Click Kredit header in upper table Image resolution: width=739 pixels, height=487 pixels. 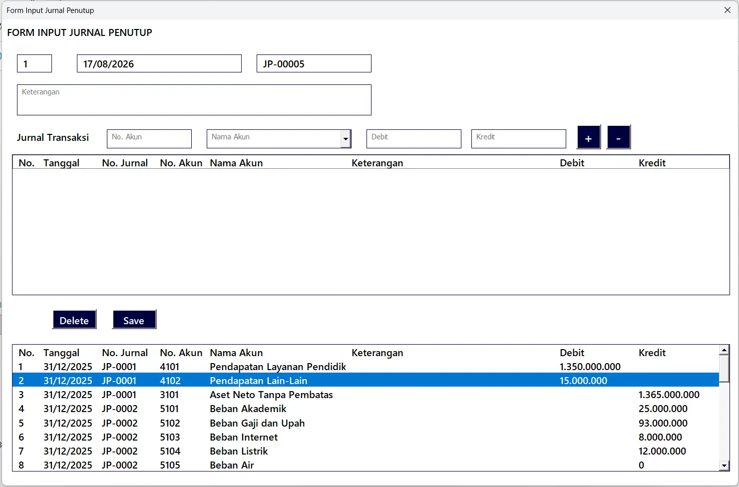point(652,163)
